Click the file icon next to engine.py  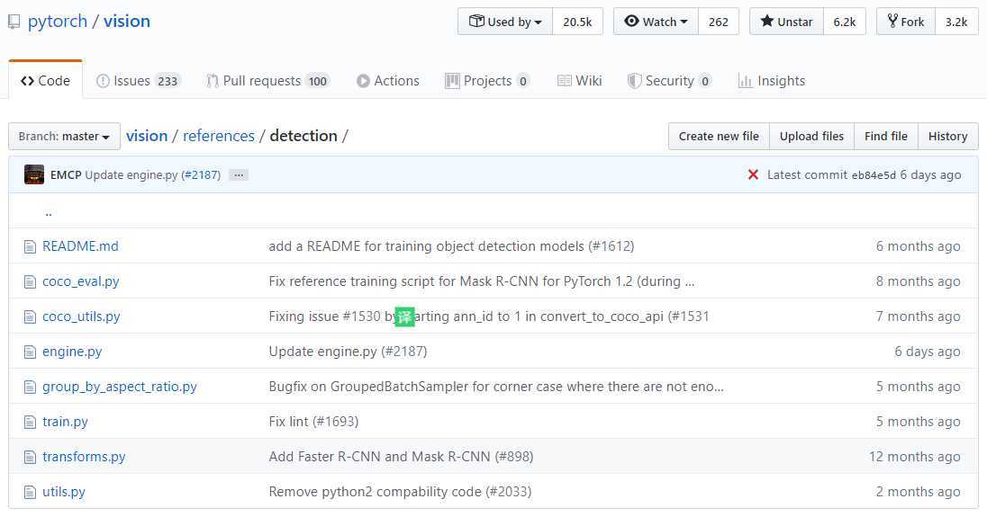[x=30, y=352]
